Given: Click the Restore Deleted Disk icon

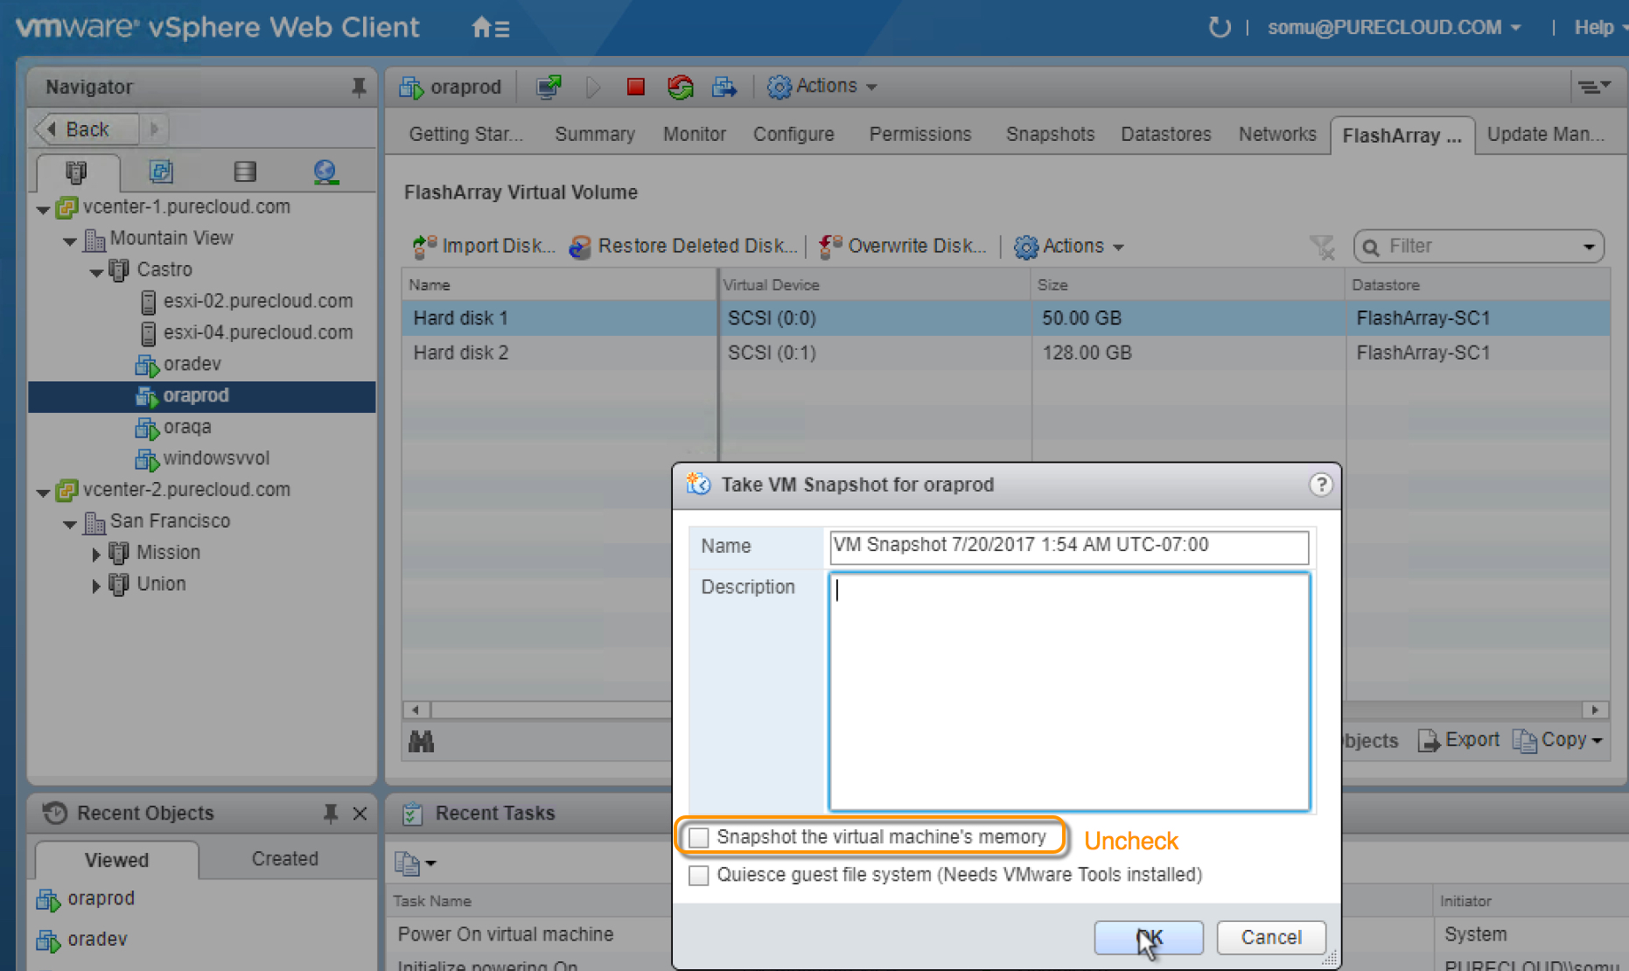Looking at the screenshot, I should 579,247.
